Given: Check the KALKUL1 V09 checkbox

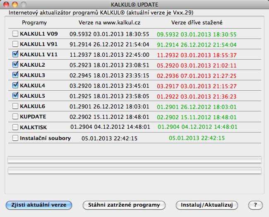Looking at the screenshot, I should [15, 34].
